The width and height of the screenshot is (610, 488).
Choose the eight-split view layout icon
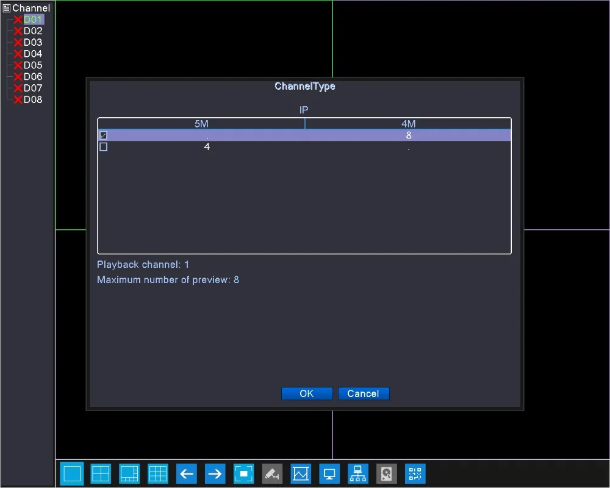129,473
